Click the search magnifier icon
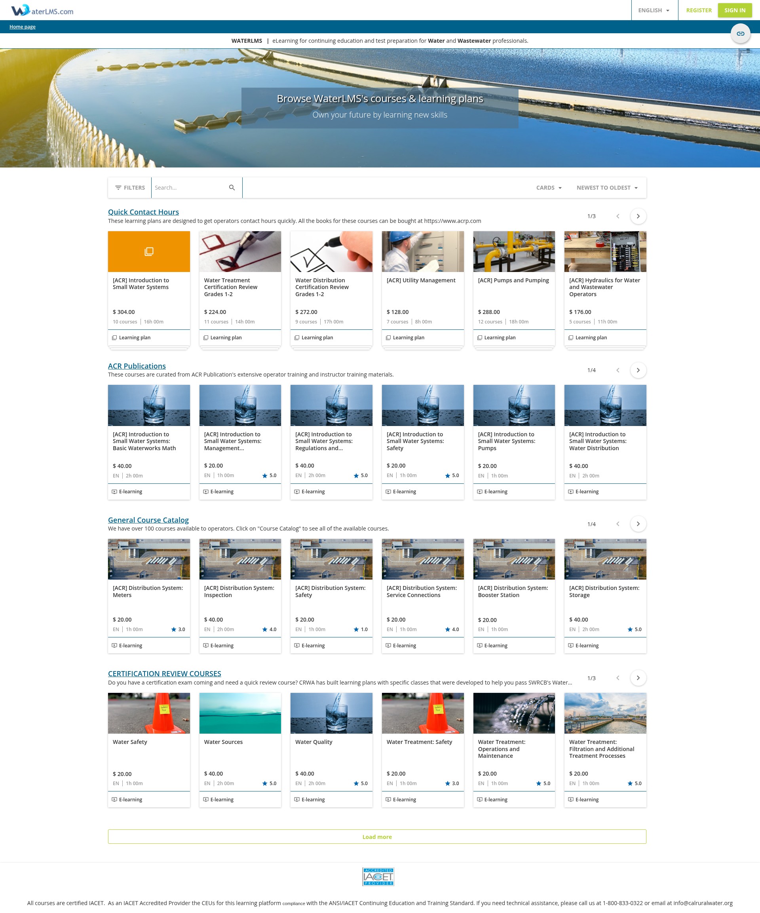Screen dimensions: 760x913 coord(232,187)
